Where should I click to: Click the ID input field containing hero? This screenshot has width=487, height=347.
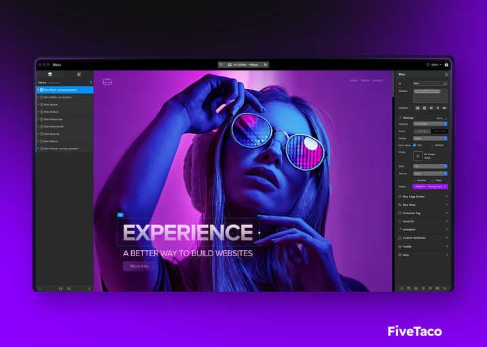430,83
